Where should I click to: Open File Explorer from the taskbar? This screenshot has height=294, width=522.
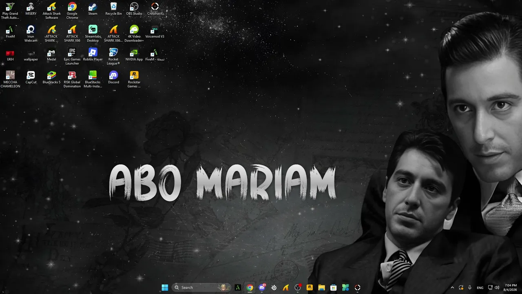pos(321,287)
